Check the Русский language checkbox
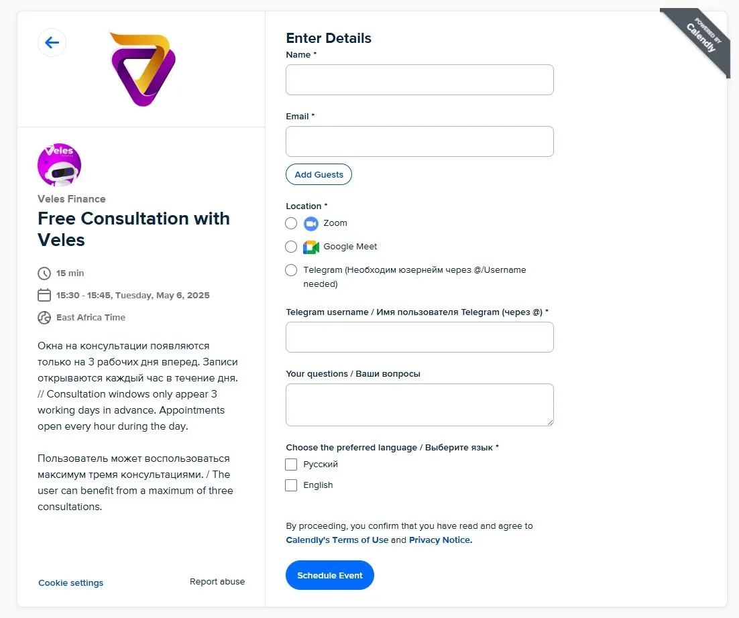 point(291,465)
